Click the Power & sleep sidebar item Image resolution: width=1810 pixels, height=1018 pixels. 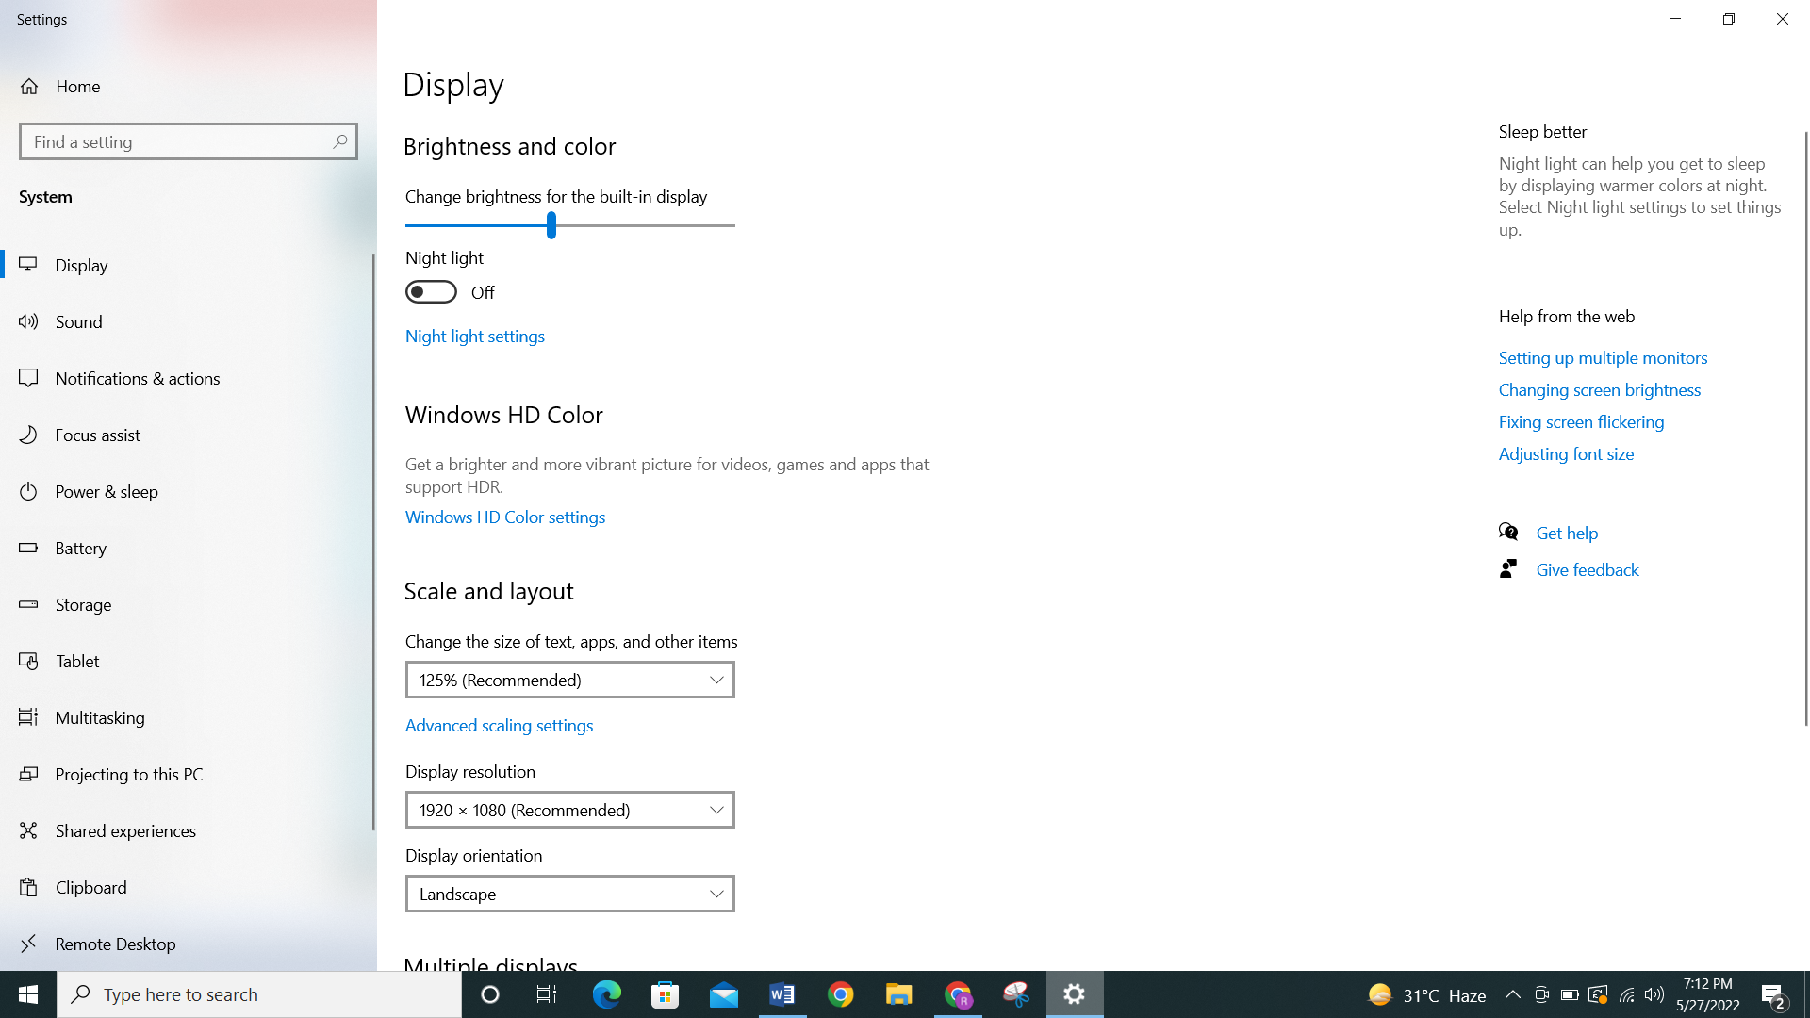188,490
